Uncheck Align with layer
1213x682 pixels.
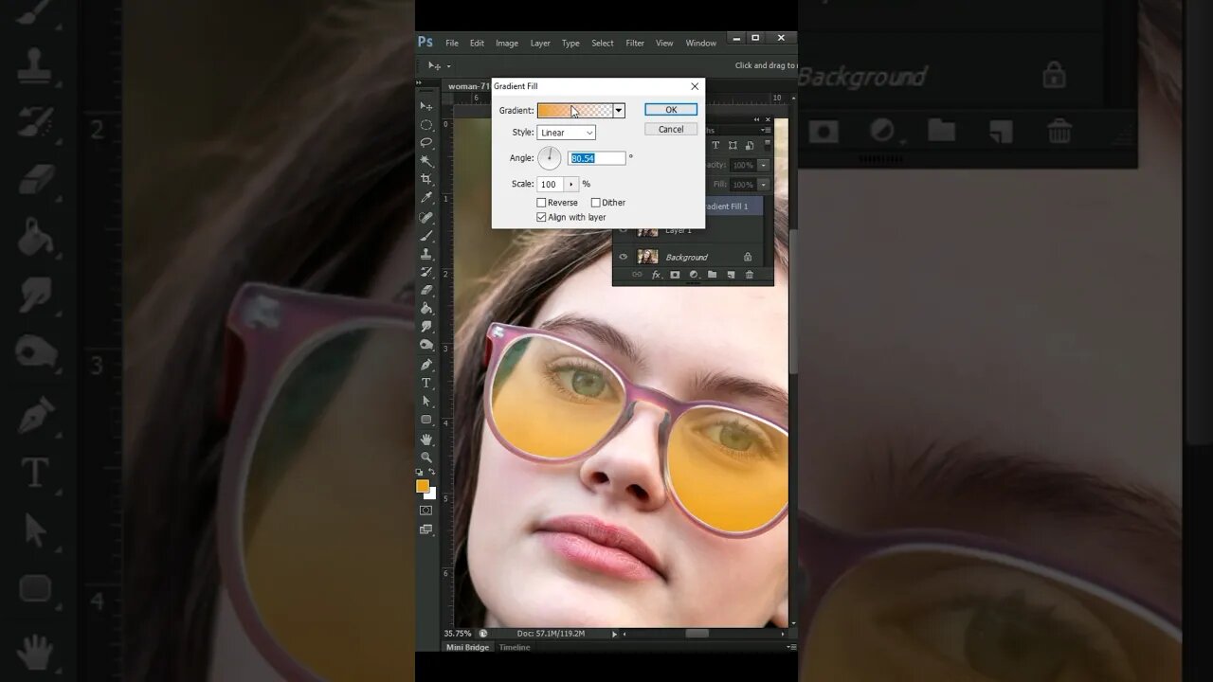tap(541, 217)
